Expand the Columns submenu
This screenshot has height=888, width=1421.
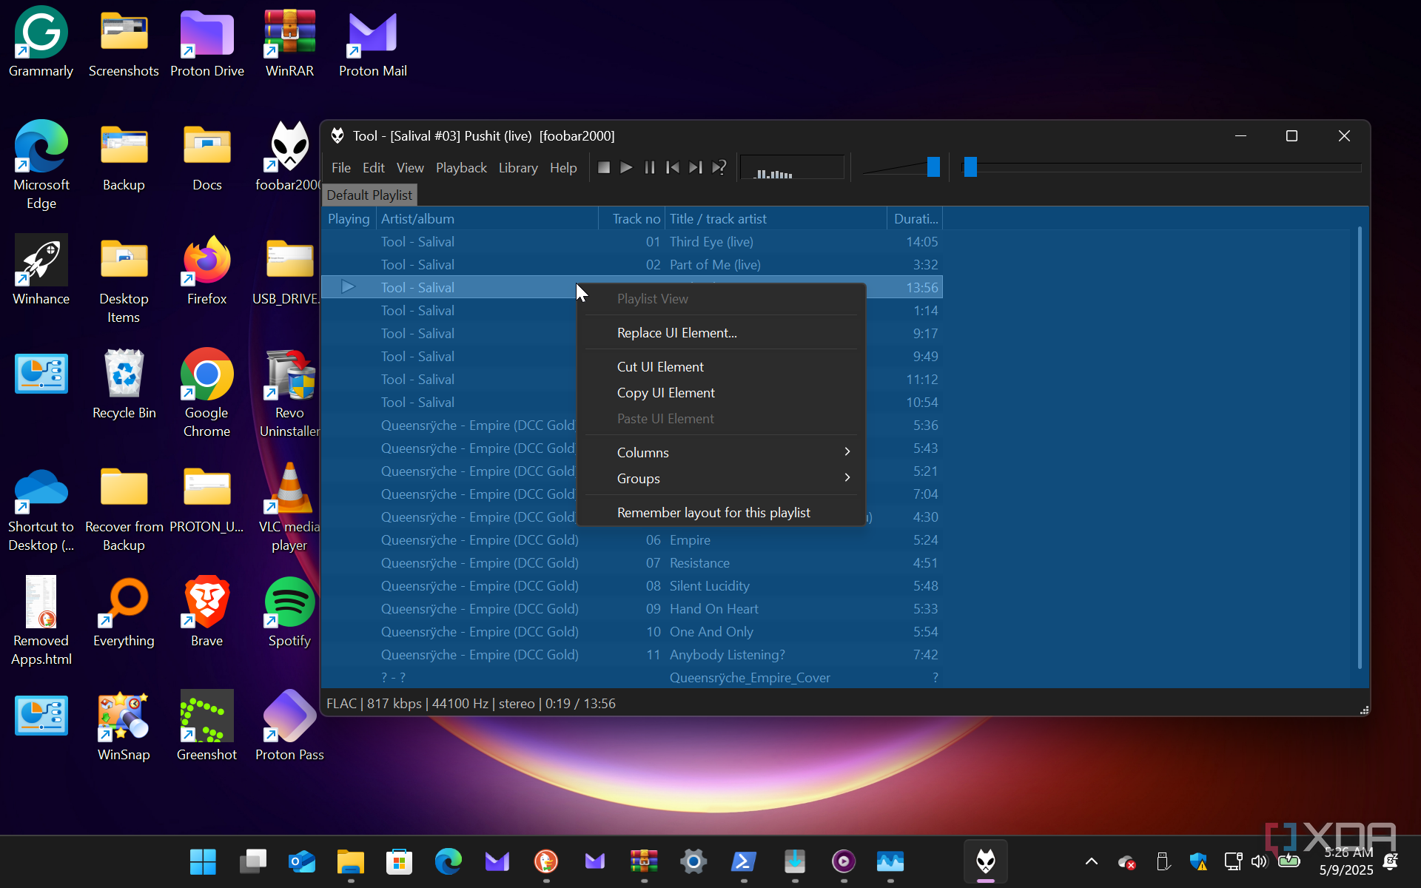(x=721, y=453)
